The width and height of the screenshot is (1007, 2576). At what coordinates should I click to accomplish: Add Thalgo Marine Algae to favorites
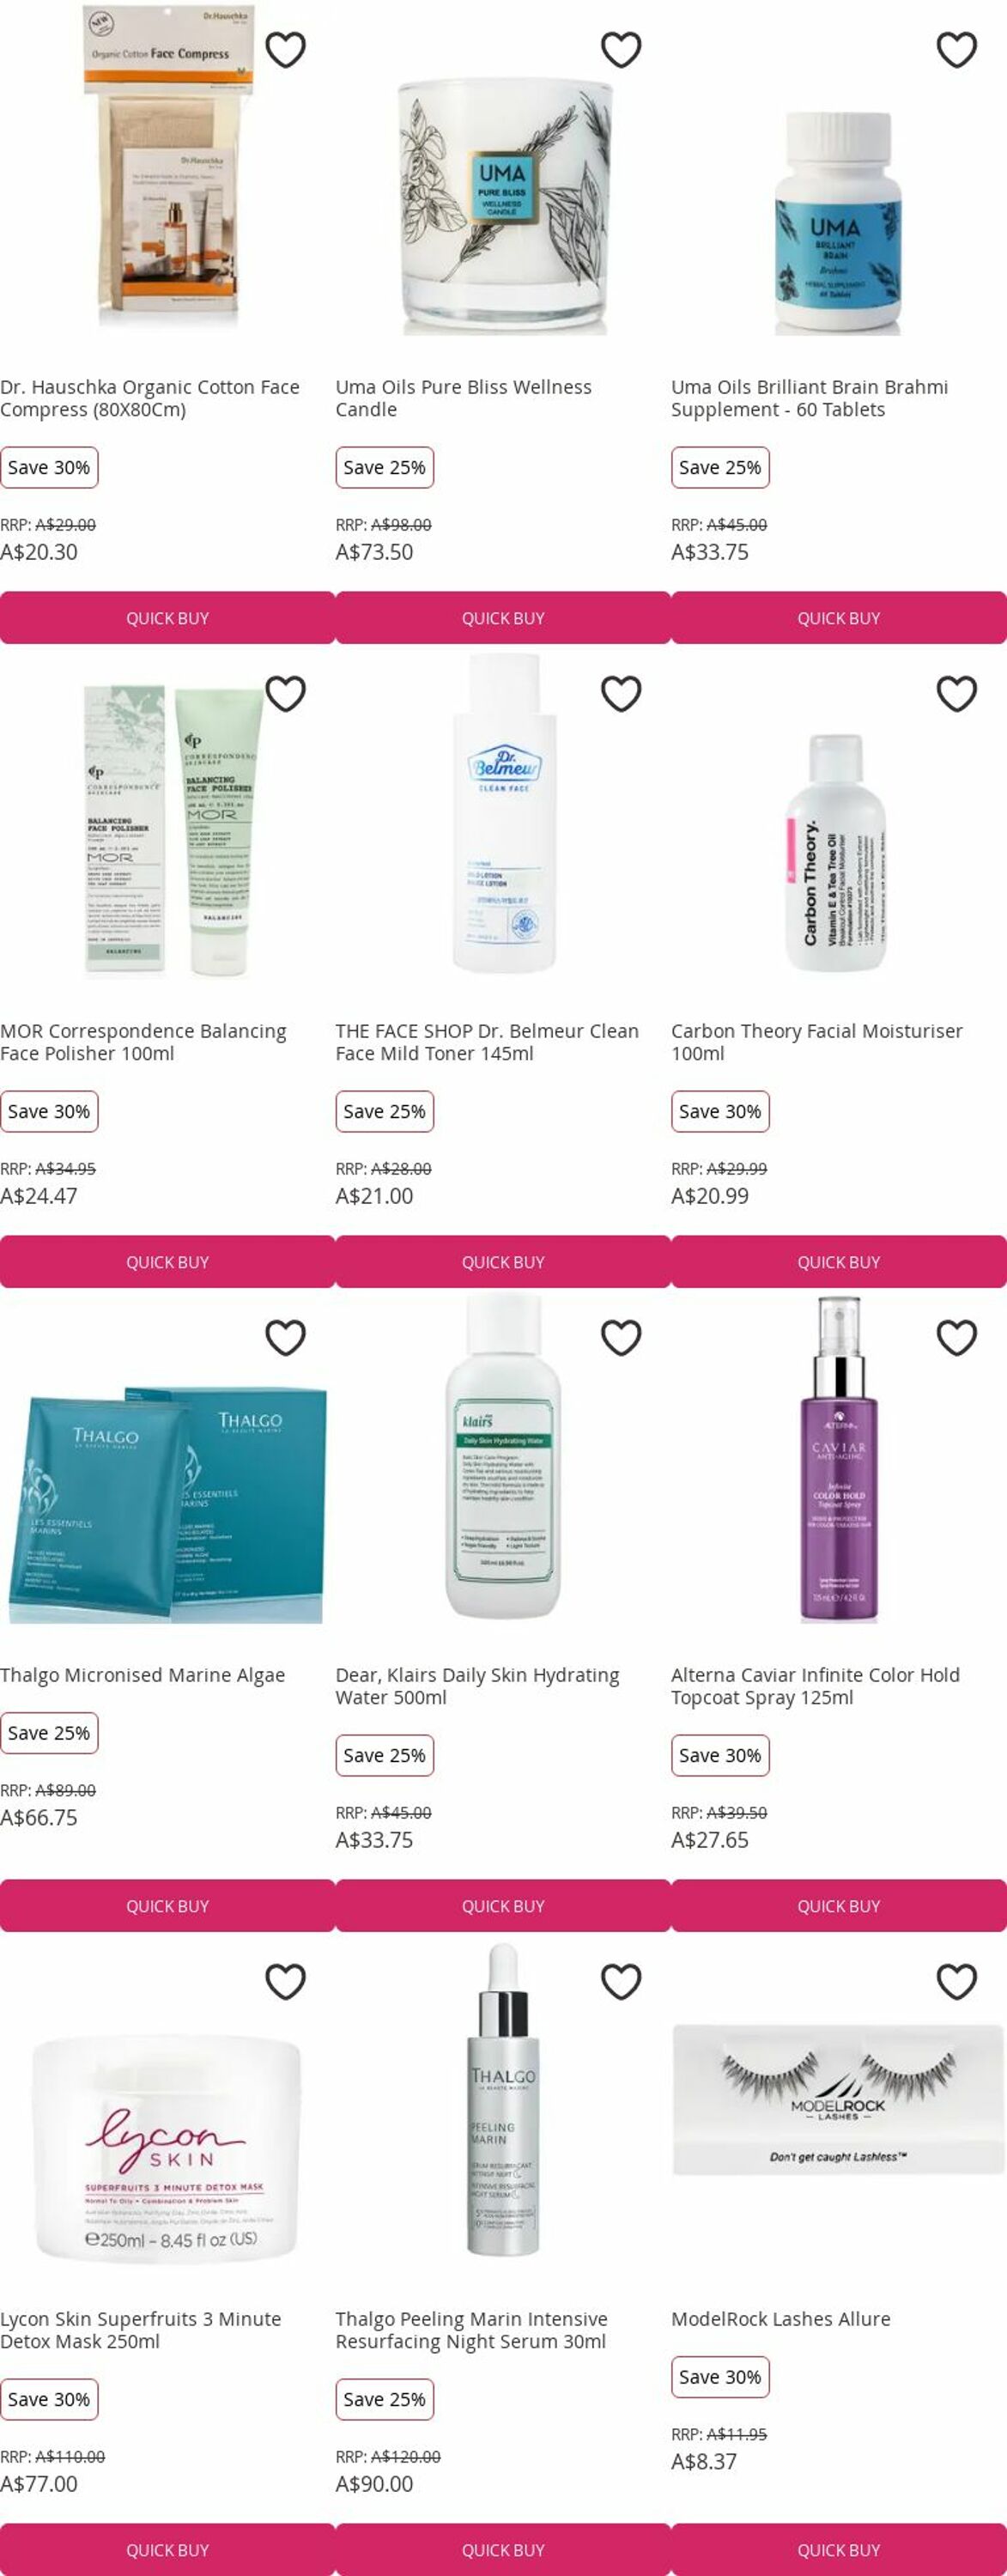click(x=285, y=1338)
